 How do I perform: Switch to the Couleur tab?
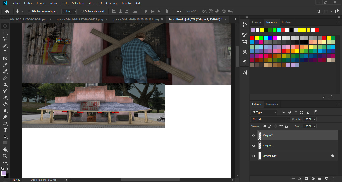[x=257, y=22]
